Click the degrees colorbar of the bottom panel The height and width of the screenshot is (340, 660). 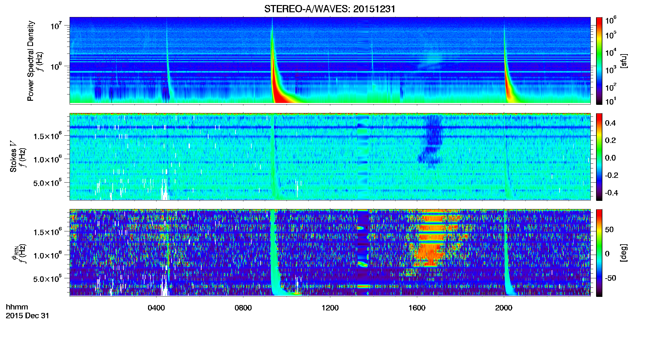pos(599,253)
